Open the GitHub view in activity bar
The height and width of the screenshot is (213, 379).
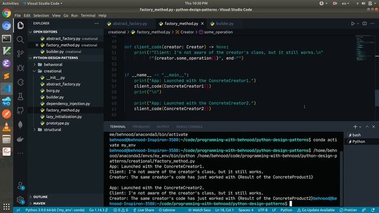[x=20, y=111]
